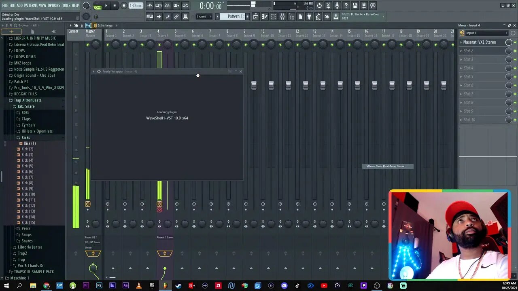518x291 pixels.
Task: Open VLC from Windows taskbar
Action: pyautogui.click(x=139, y=286)
